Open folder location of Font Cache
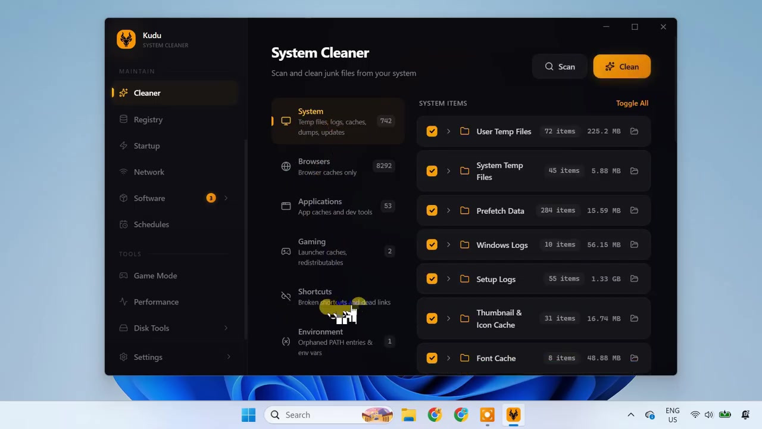The image size is (762, 429). click(634, 358)
